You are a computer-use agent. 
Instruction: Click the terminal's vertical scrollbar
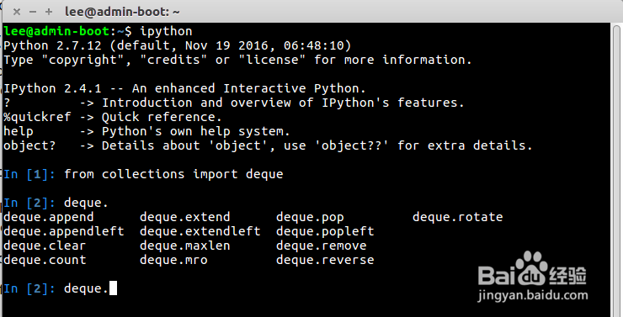coord(616,170)
